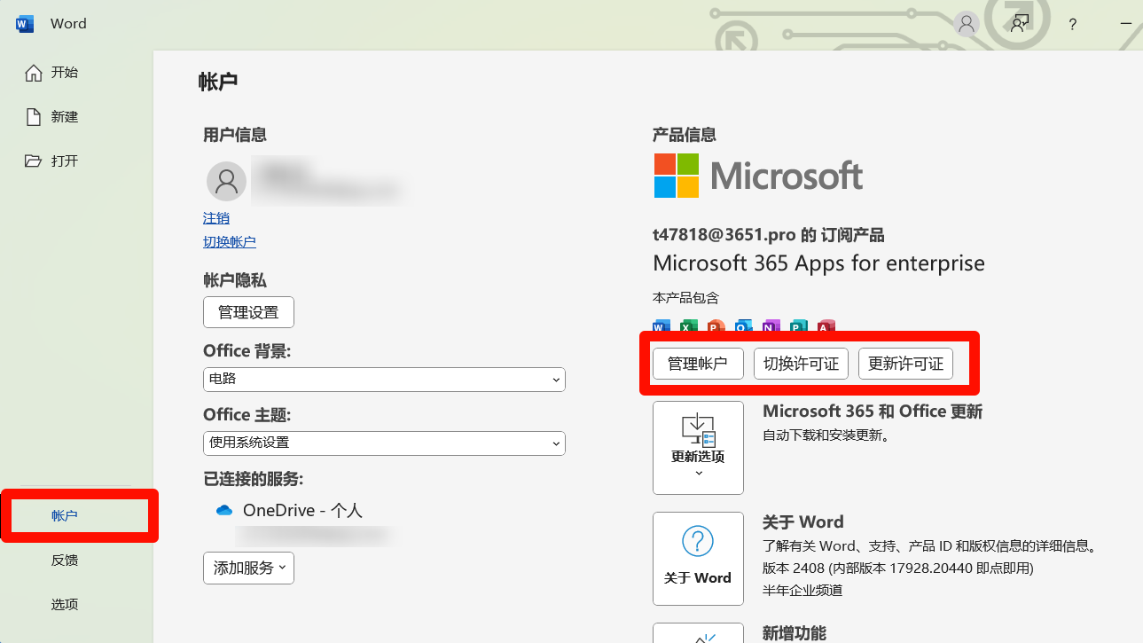Click the new document icon beside 新建
The width and height of the screenshot is (1143, 643).
pyautogui.click(x=34, y=117)
